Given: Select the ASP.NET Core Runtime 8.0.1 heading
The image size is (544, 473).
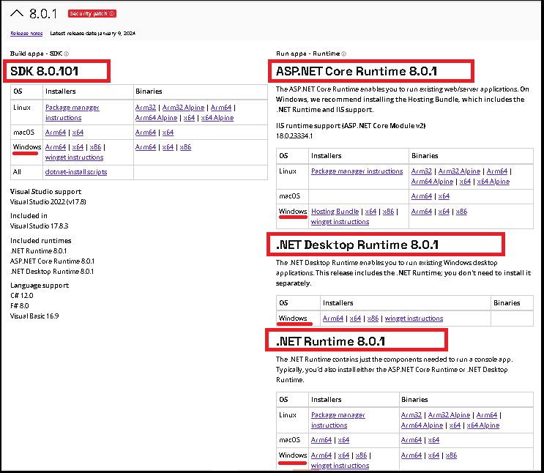Looking at the screenshot, I should click(357, 71).
